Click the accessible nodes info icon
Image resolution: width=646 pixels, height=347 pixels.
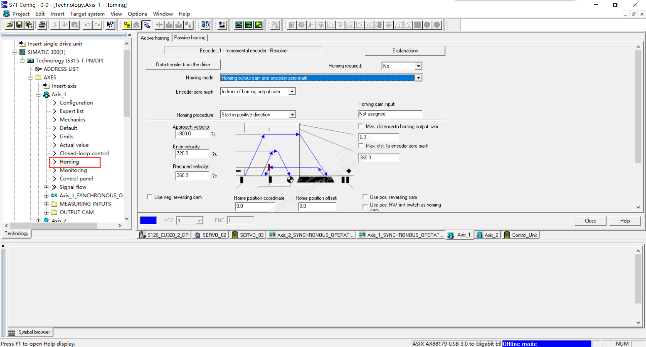[x=206, y=25]
